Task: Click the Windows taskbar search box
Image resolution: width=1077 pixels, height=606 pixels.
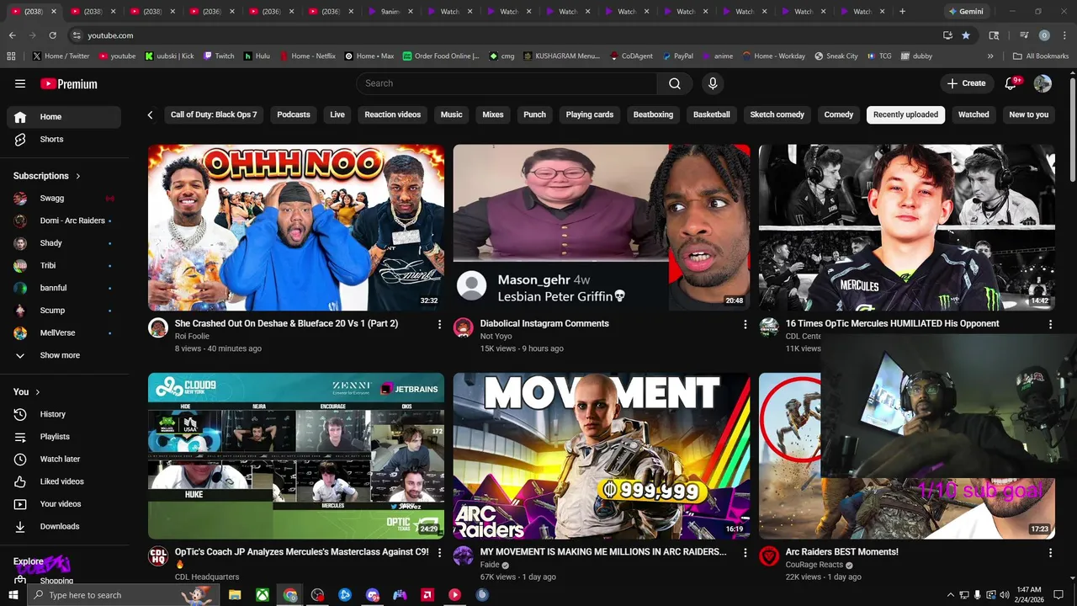Action: (123, 595)
